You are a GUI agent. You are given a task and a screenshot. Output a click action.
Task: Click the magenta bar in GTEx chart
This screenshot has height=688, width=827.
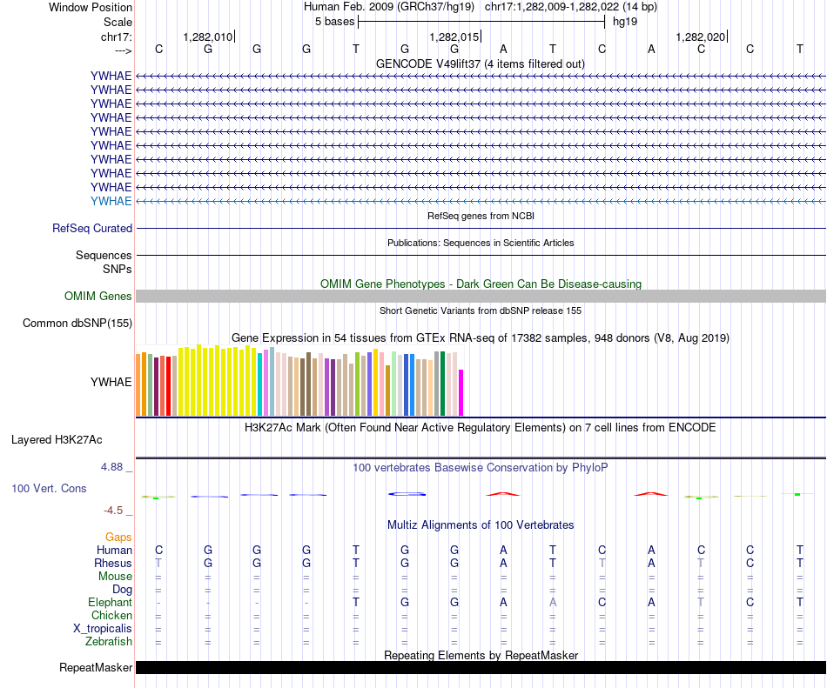click(461, 393)
